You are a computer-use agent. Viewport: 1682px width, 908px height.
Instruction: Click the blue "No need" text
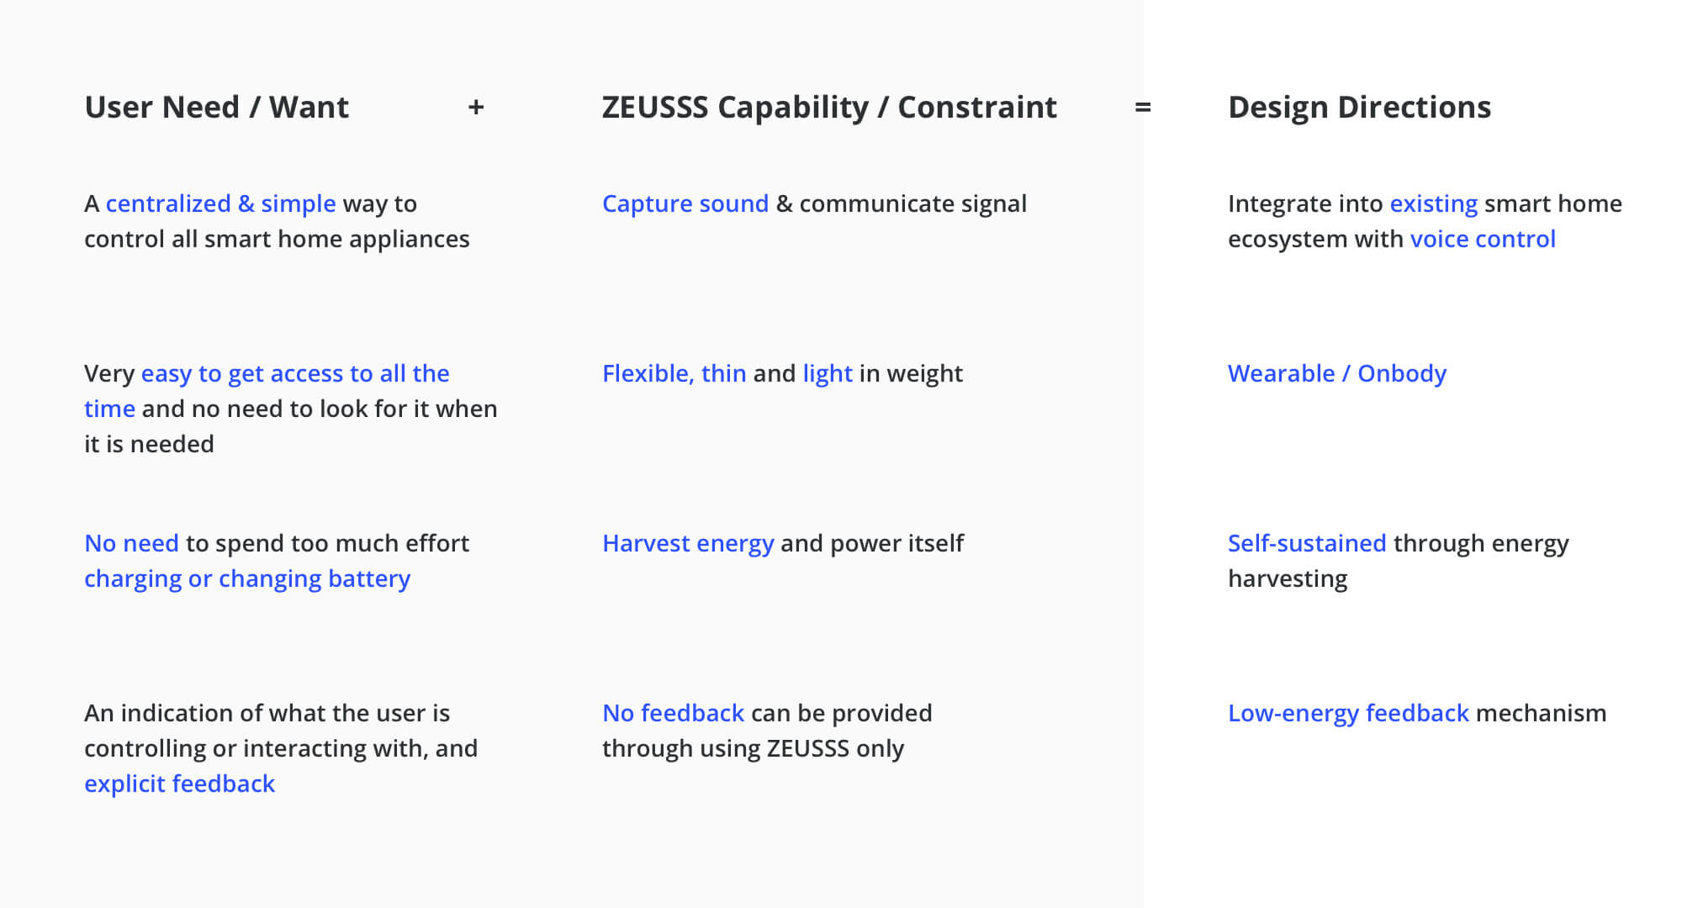pyautogui.click(x=131, y=543)
